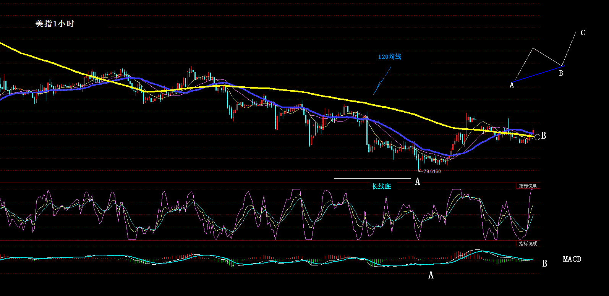Click the 79.6160 low price label
The height and width of the screenshot is (296, 609).
coord(432,171)
